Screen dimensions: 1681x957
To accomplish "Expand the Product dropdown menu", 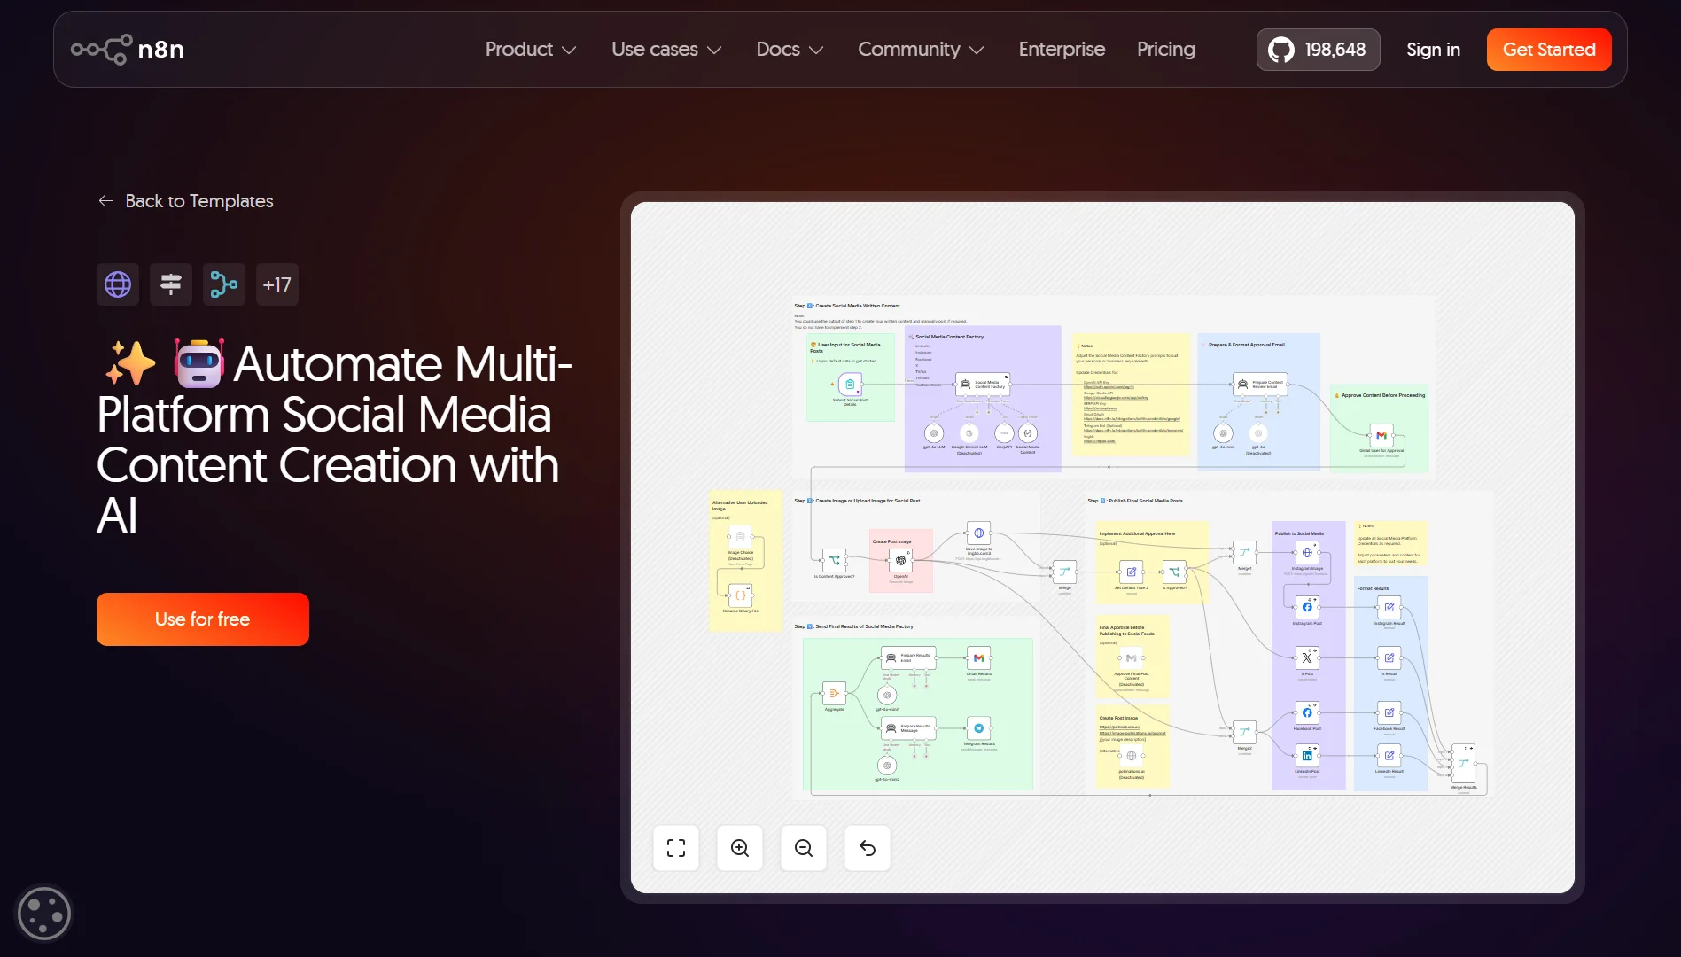I will point(531,50).
